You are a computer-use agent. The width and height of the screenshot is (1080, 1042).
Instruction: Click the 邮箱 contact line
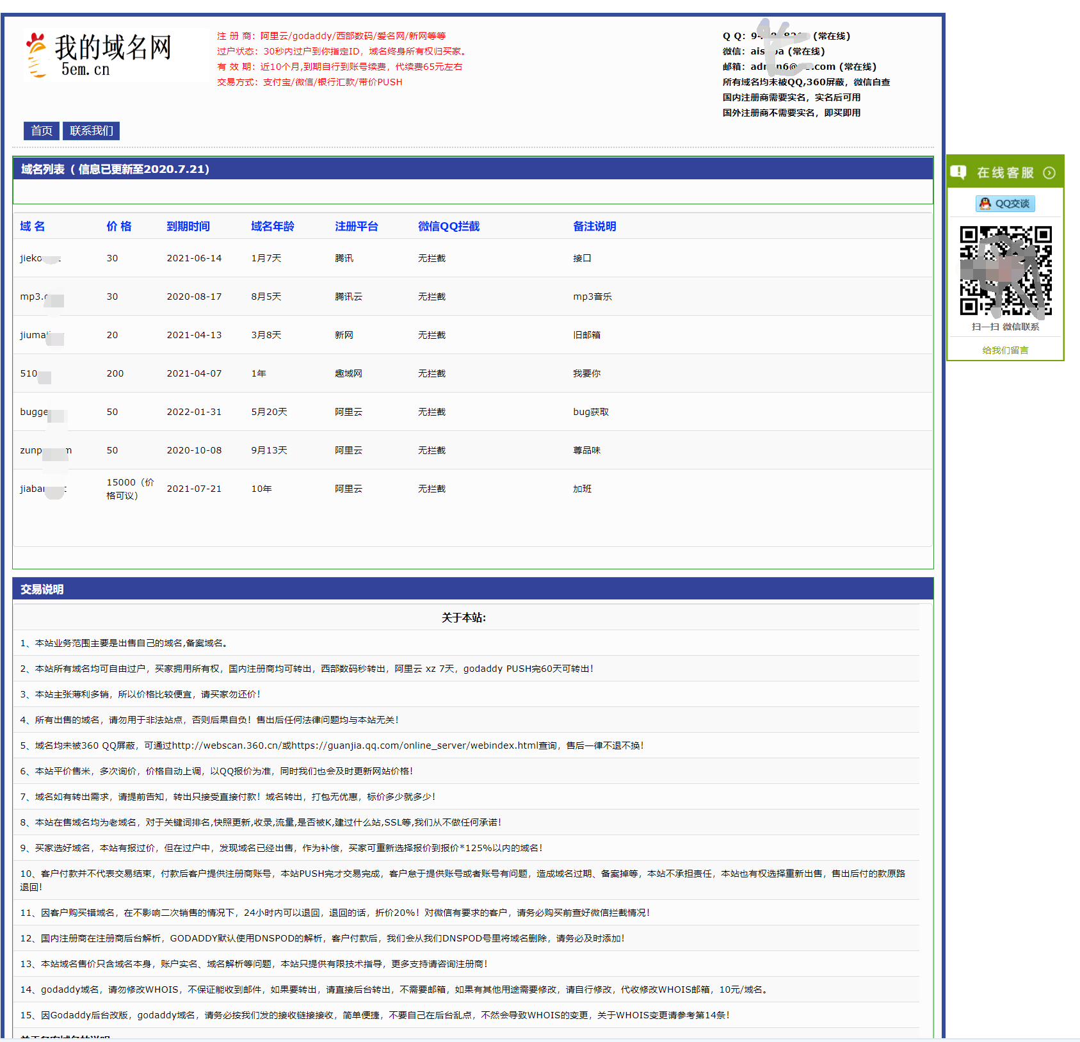(799, 67)
